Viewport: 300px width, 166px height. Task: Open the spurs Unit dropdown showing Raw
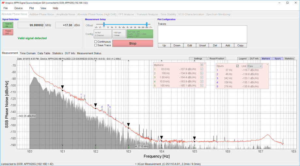tap(255, 66)
